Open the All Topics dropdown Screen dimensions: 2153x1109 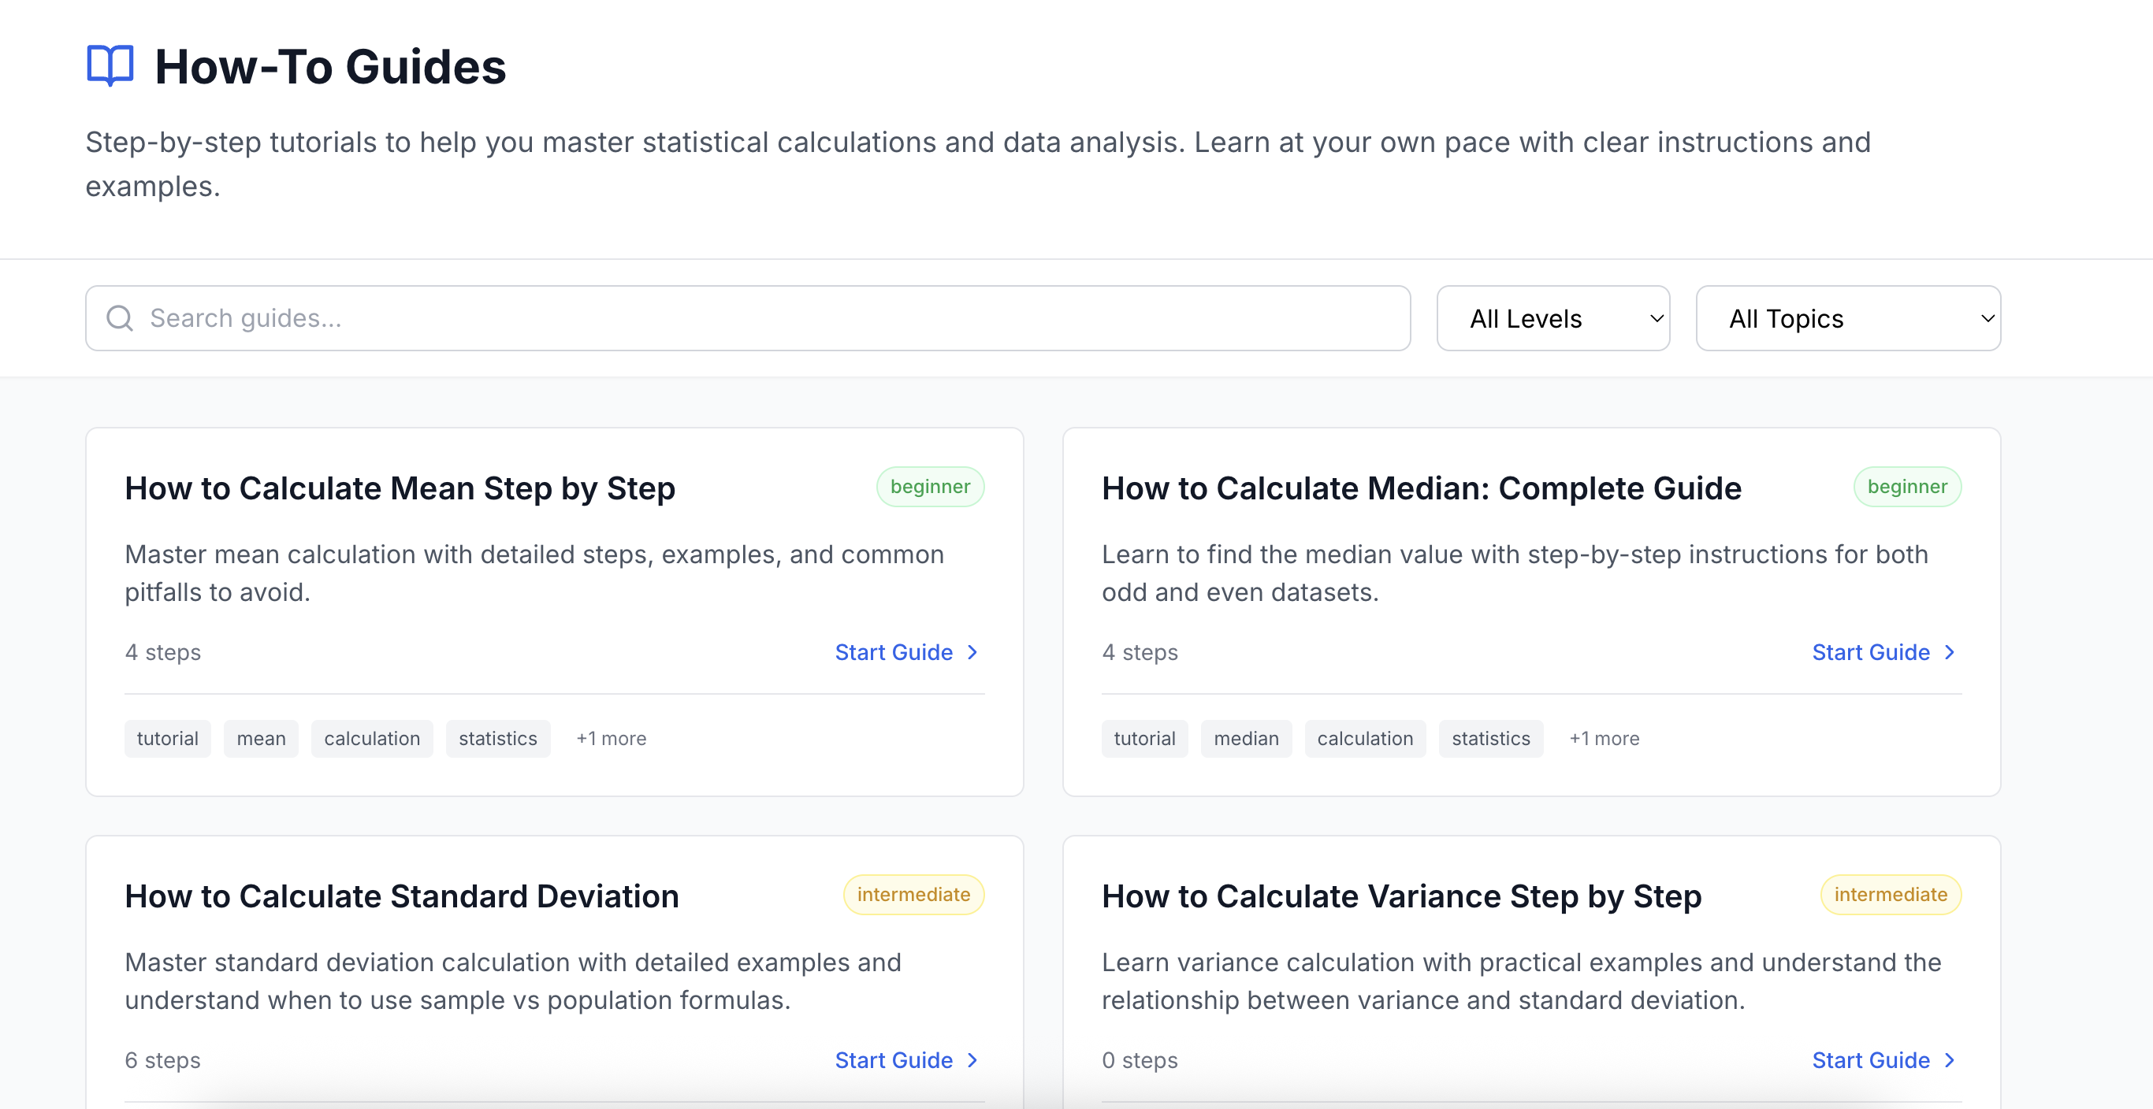point(1847,317)
